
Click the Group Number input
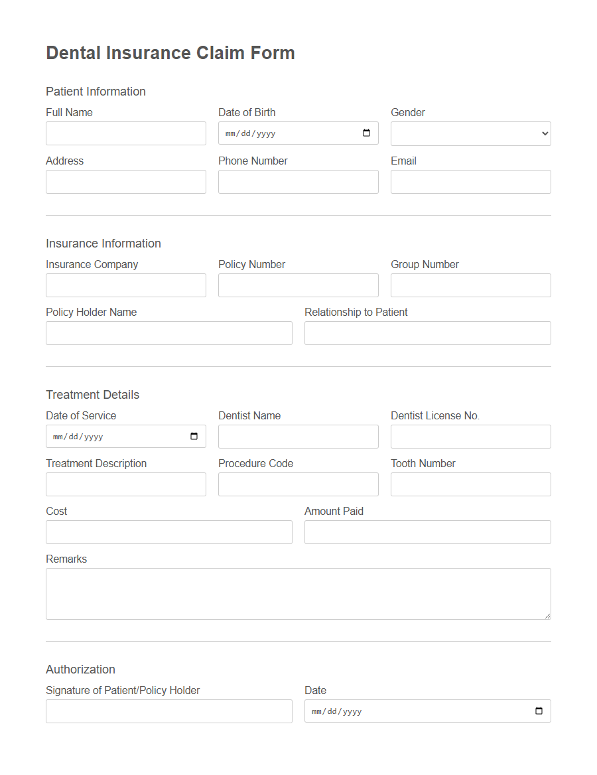tap(470, 285)
